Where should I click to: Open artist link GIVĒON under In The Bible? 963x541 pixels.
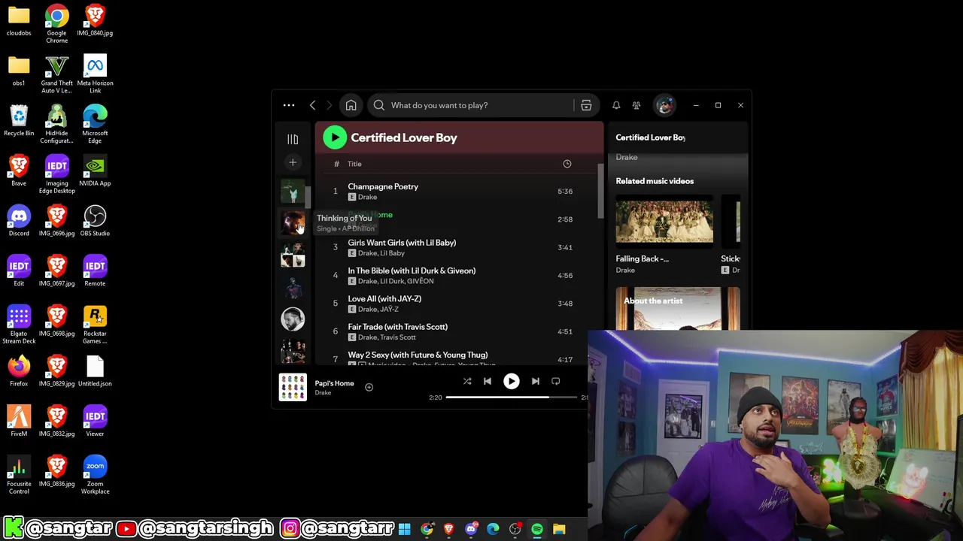click(x=420, y=281)
